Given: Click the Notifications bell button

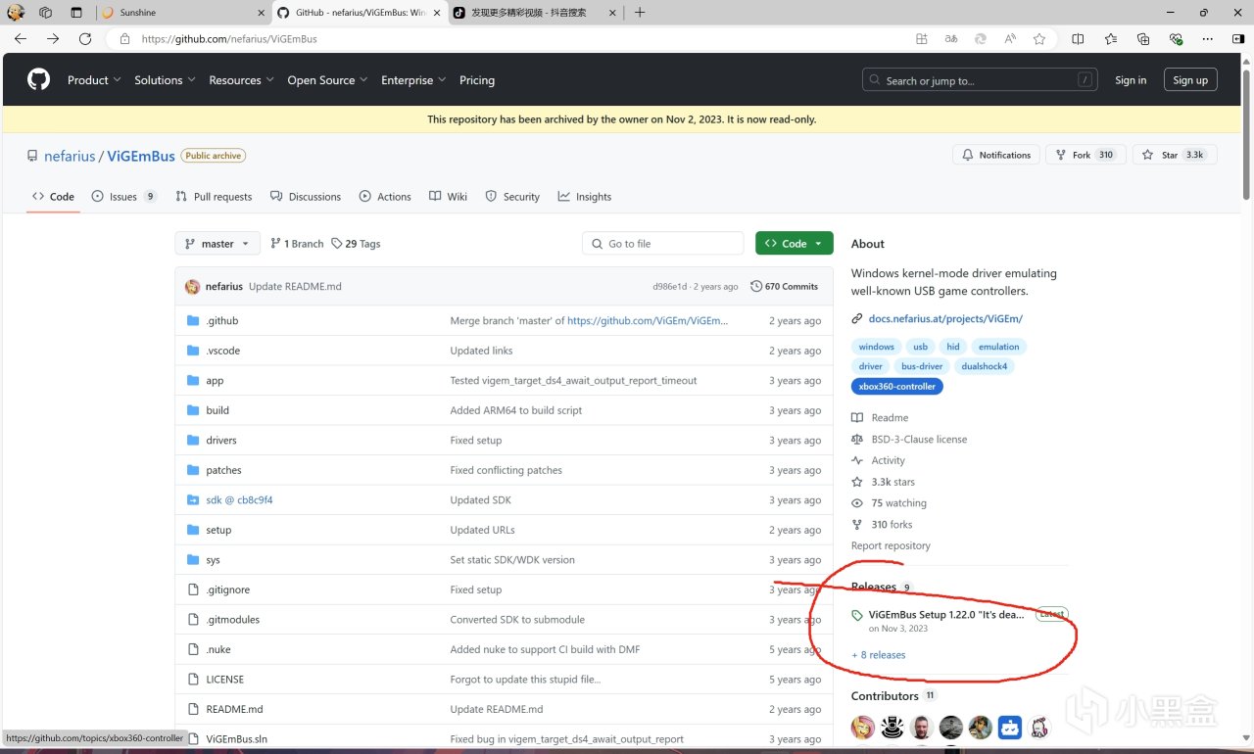Looking at the screenshot, I should [x=995, y=155].
